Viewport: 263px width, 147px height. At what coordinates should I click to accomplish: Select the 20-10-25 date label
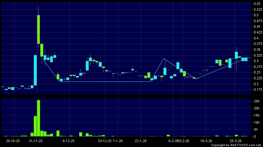pyautogui.click(x=13, y=141)
